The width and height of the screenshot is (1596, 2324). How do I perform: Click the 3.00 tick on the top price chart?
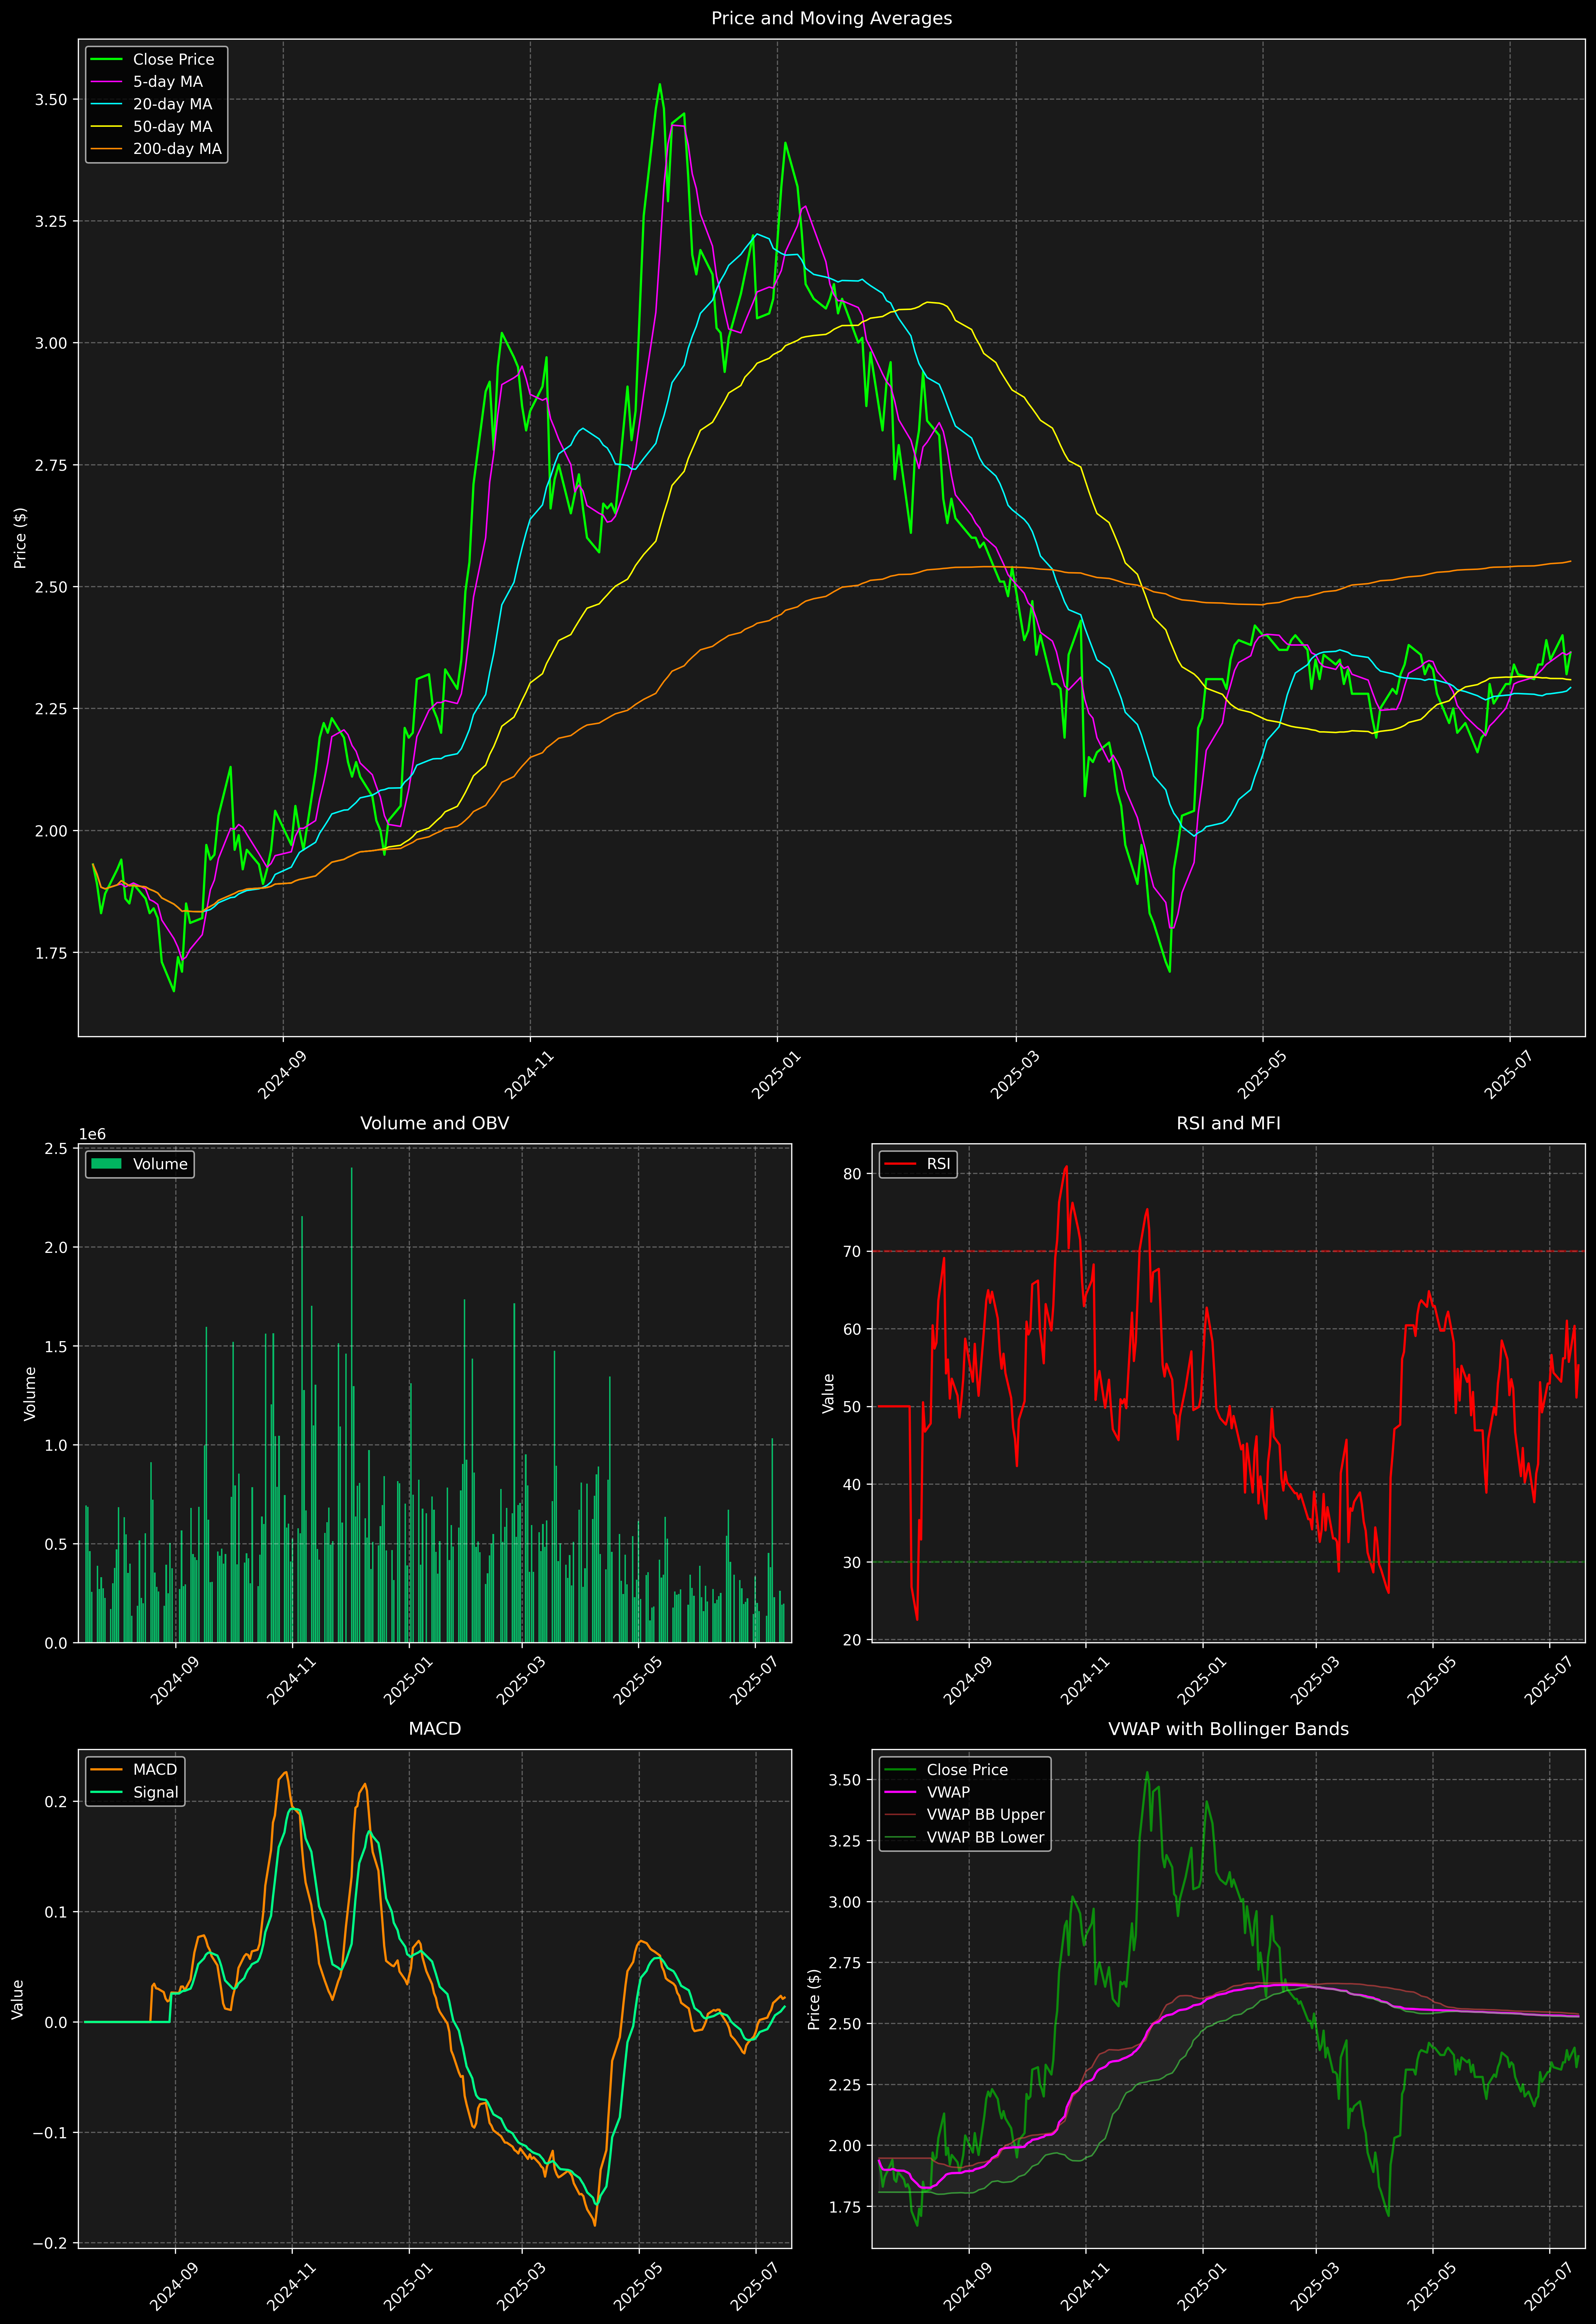(x=51, y=343)
